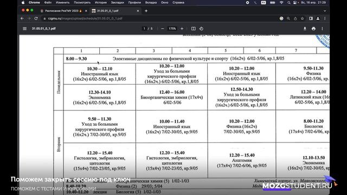
Task: Click column header number 3
Action: [x=154, y=51]
